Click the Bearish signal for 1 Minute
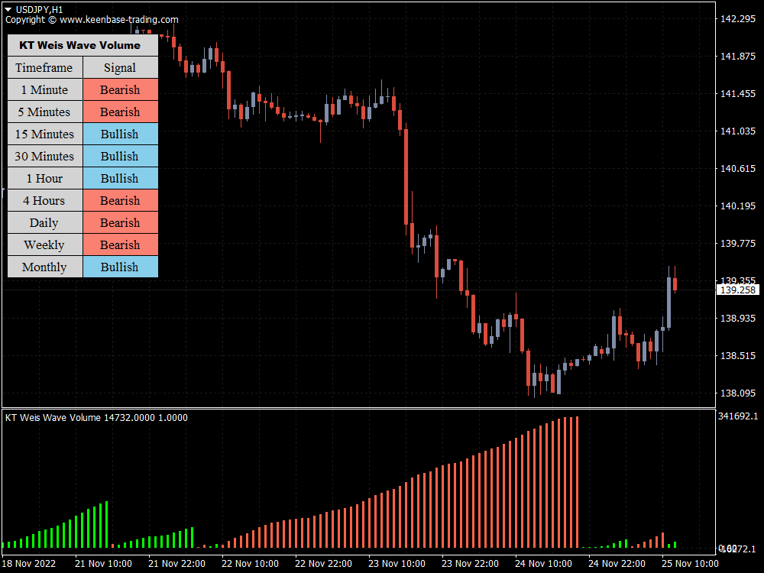The width and height of the screenshot is (764, 573). [121, 89]
